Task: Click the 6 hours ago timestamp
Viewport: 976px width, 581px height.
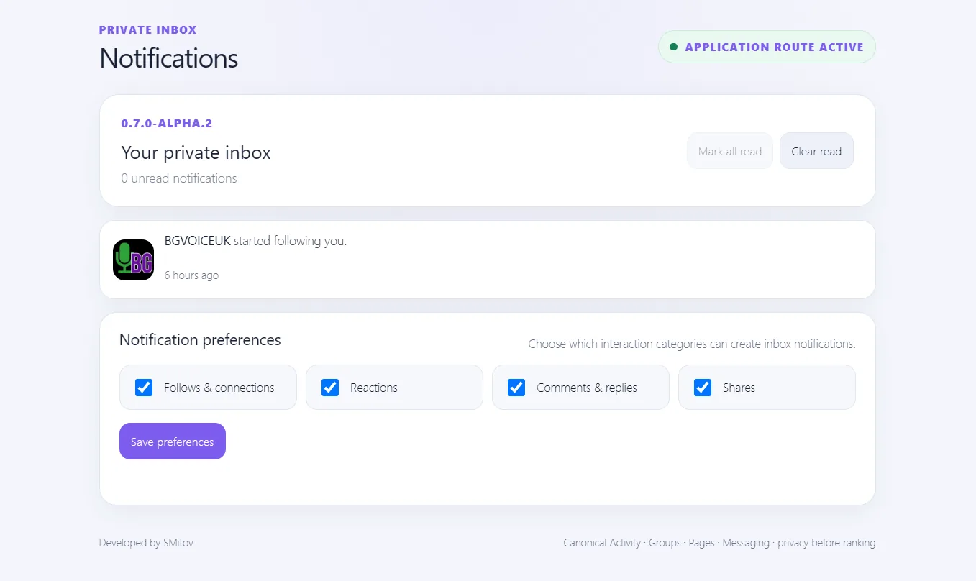Action: tap(191, 275)
